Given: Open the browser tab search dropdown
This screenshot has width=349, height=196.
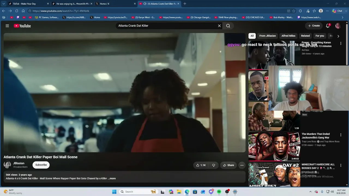Looking at the screenshot, I should [4, 4].
